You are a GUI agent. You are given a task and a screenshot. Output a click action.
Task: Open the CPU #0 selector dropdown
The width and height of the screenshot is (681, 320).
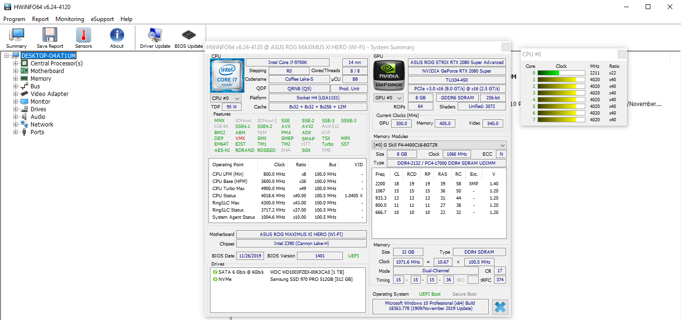coord(225,98)
